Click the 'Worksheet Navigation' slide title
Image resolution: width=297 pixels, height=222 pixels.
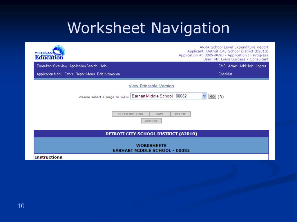(x=148, y=28)
